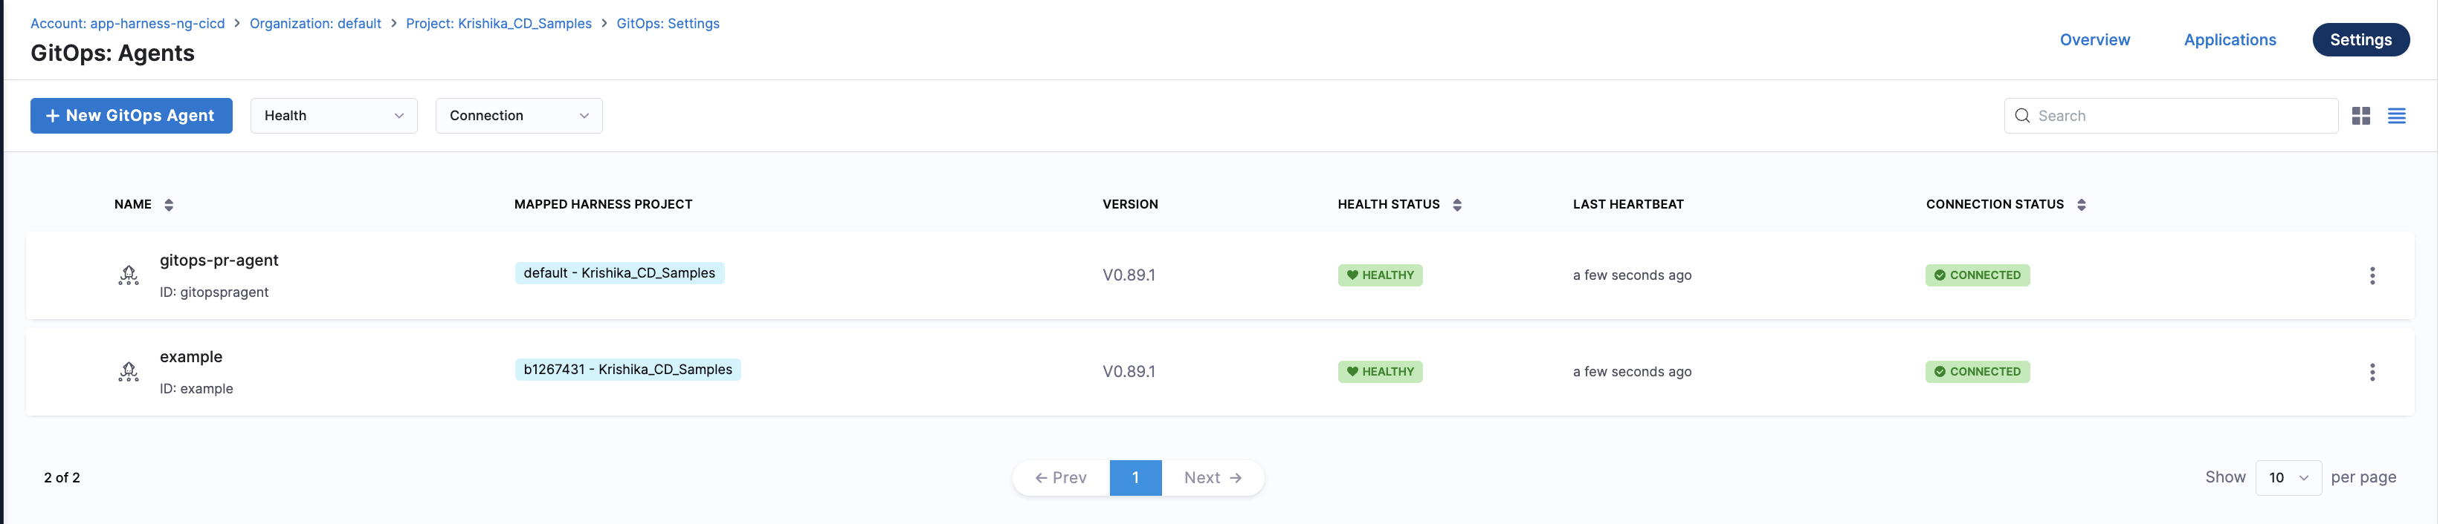Expand the Health filter dropdown
Image resolution: width=2440 pixels, height=524 pixels.
tap(333, 115)
